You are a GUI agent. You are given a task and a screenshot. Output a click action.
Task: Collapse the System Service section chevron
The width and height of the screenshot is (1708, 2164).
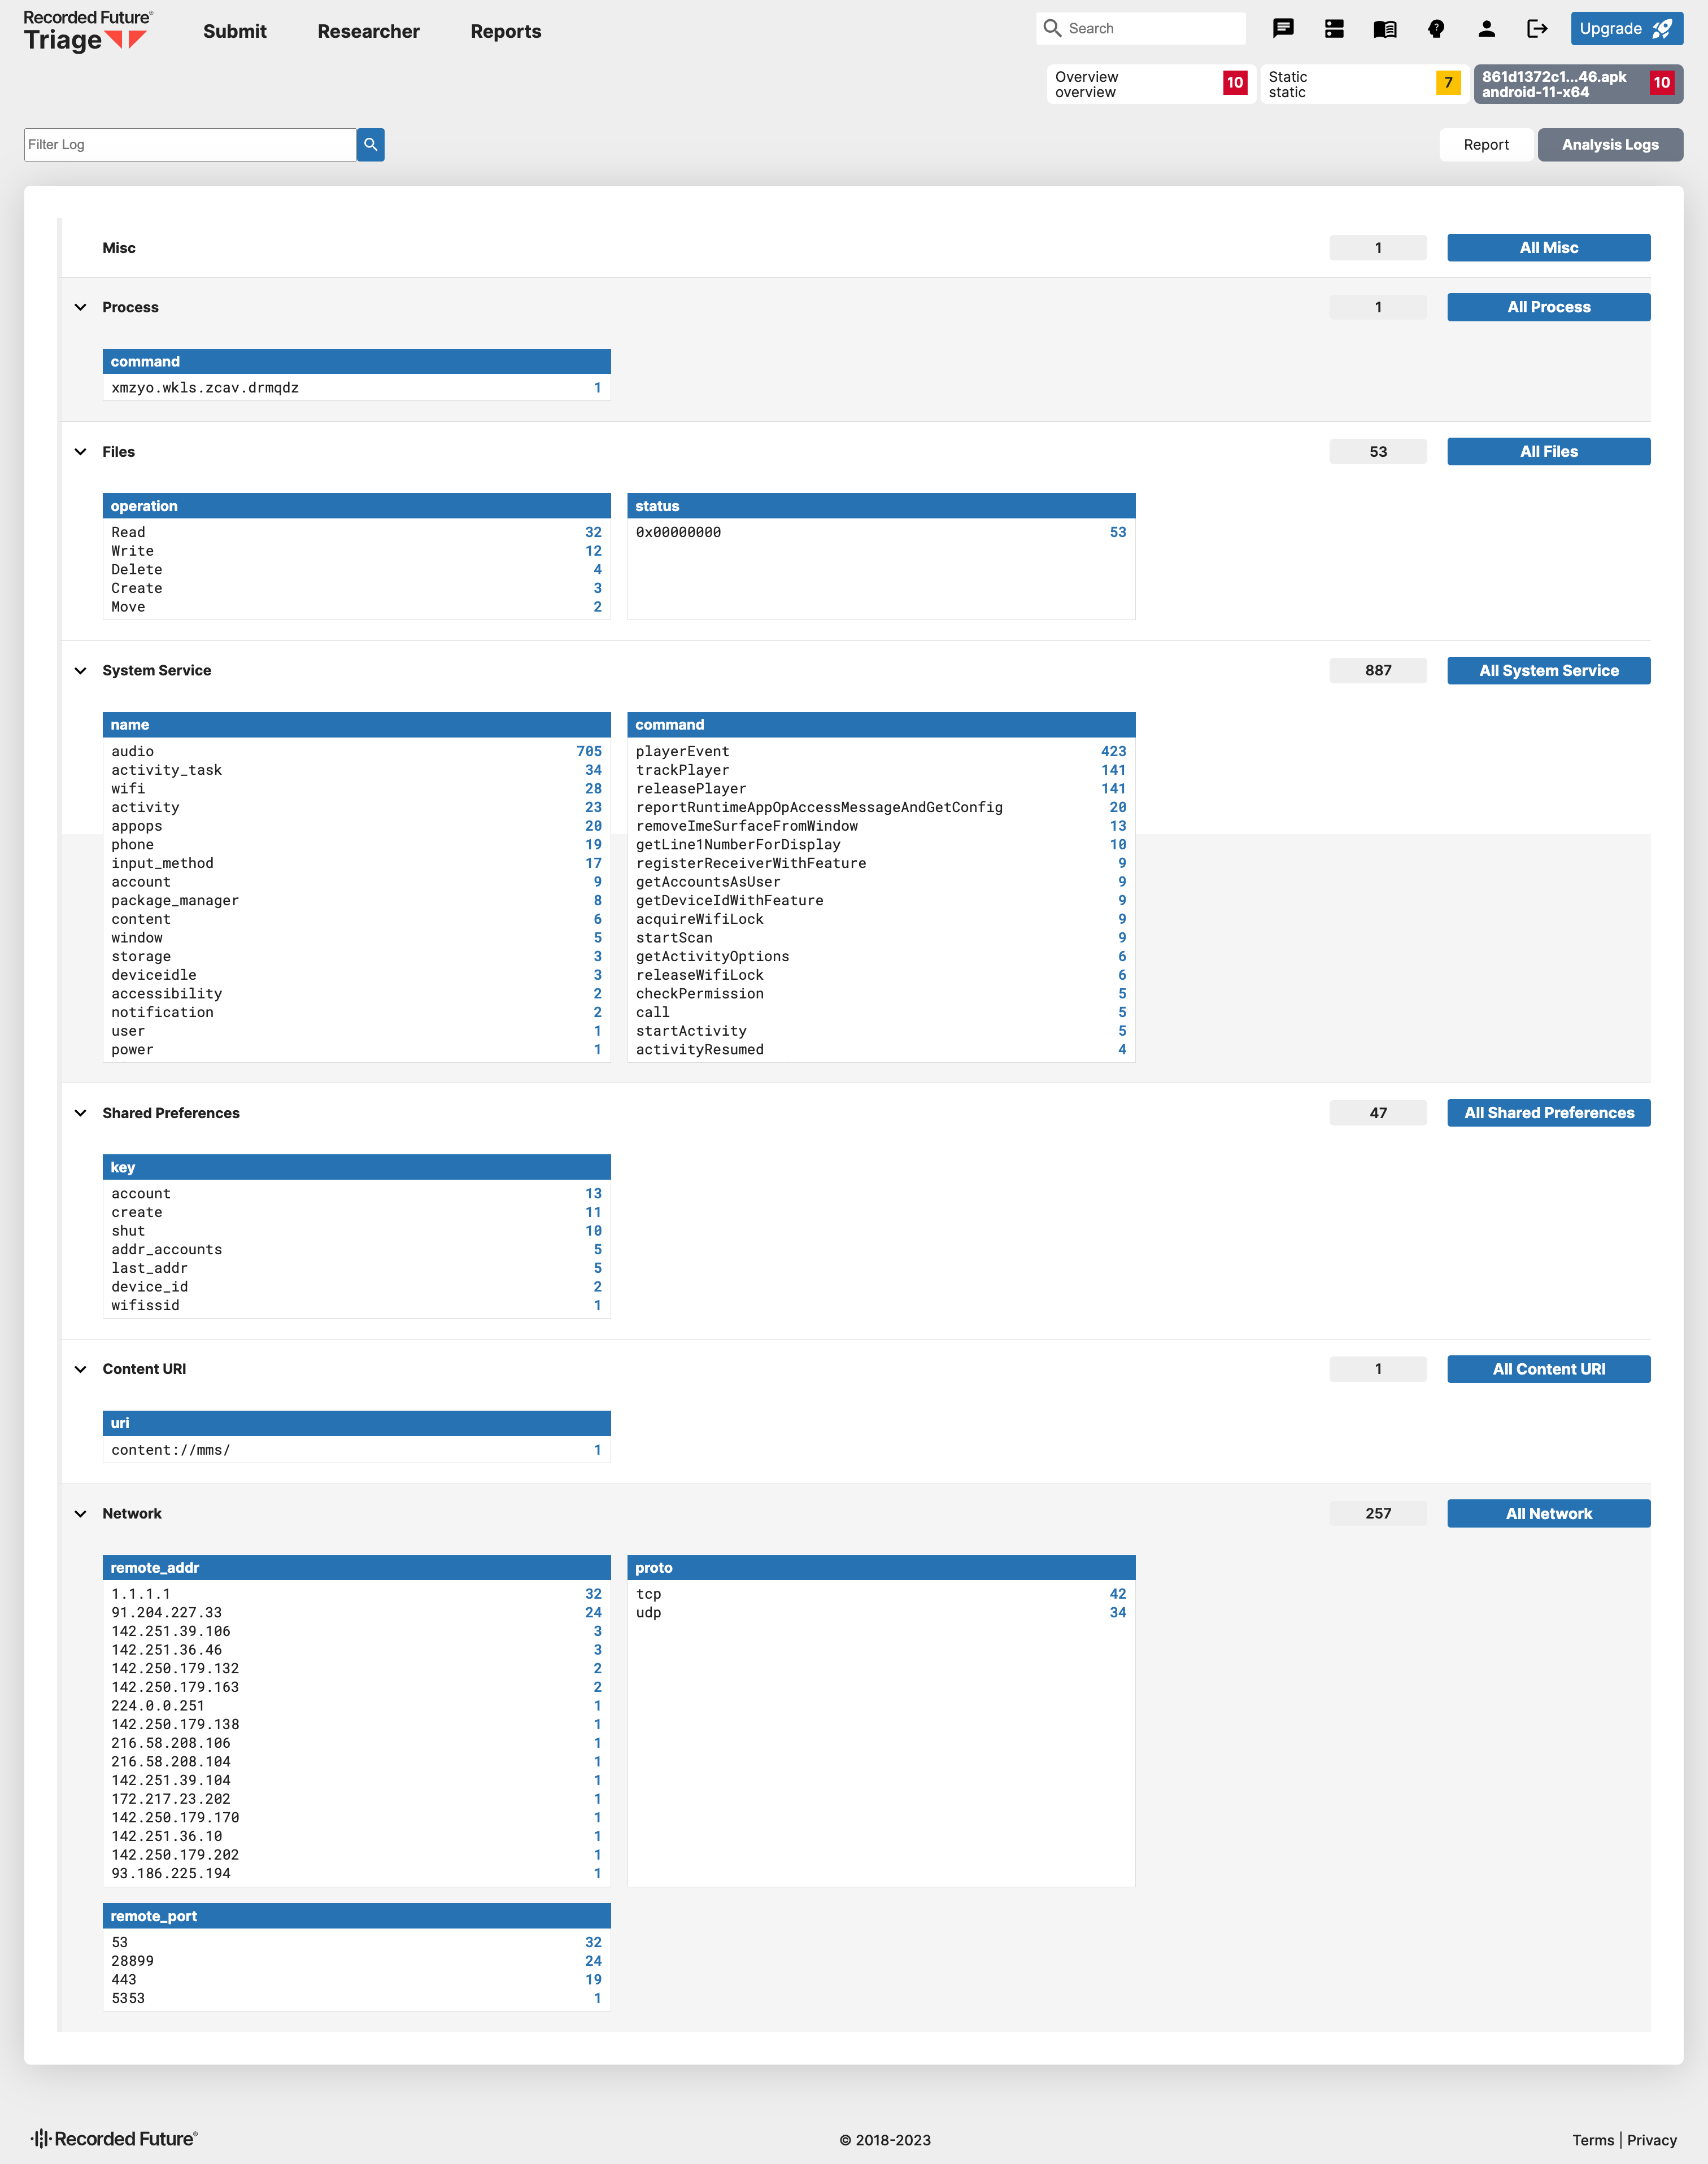coord(81,671)
